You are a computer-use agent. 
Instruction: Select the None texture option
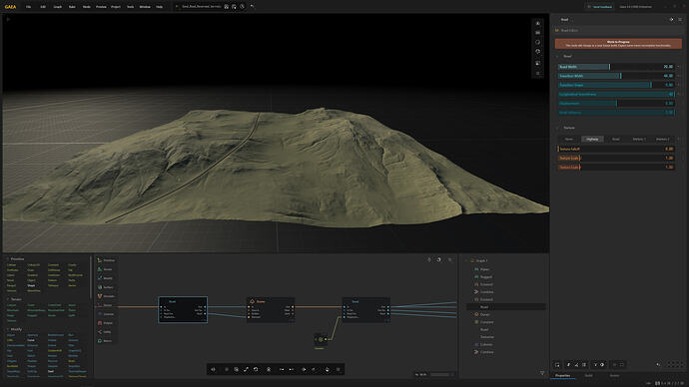pyautogui.click(x=569, y=139)
